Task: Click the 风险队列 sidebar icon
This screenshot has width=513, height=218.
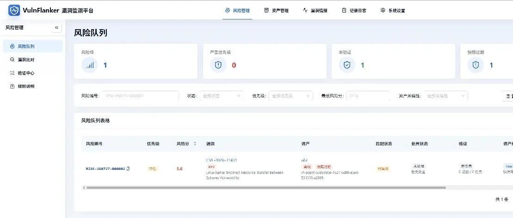Action: pos(12,46)
